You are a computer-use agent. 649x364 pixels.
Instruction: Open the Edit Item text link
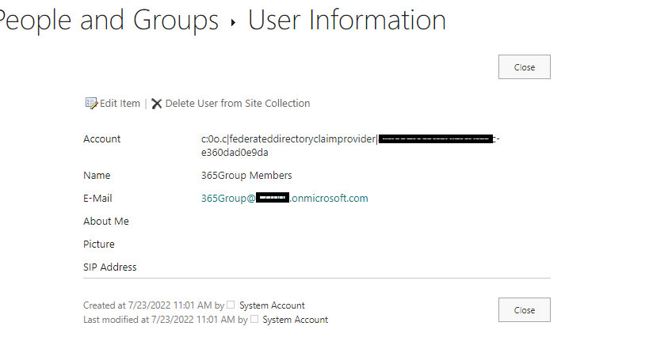[120, 104]
